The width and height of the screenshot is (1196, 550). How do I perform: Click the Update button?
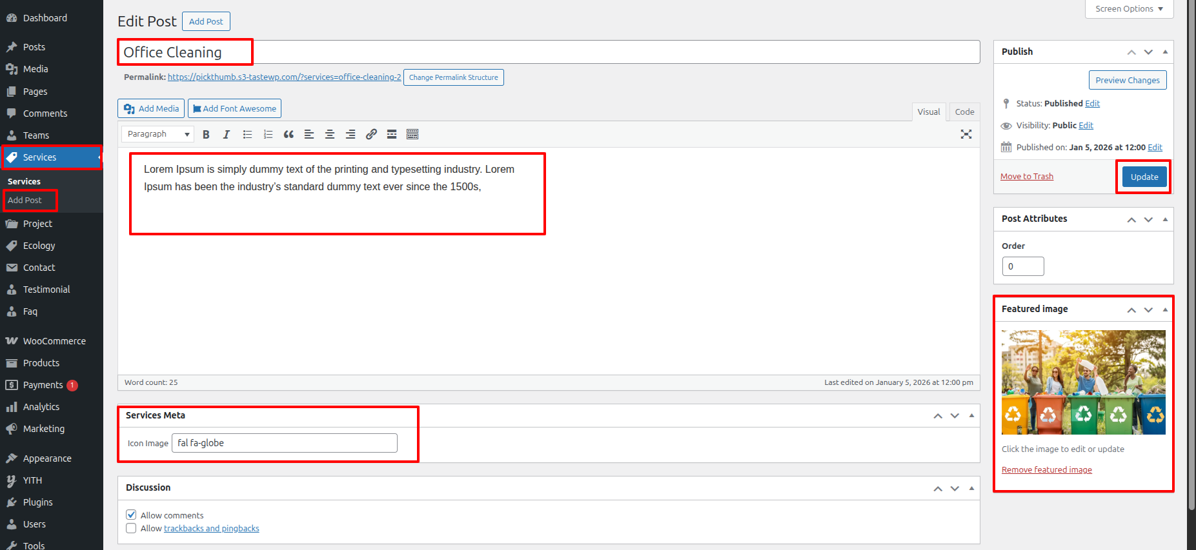[1144, 177]
